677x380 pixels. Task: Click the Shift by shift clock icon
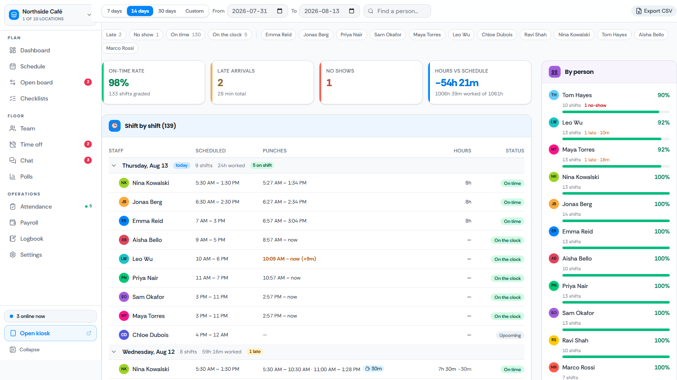pos(115,126)
